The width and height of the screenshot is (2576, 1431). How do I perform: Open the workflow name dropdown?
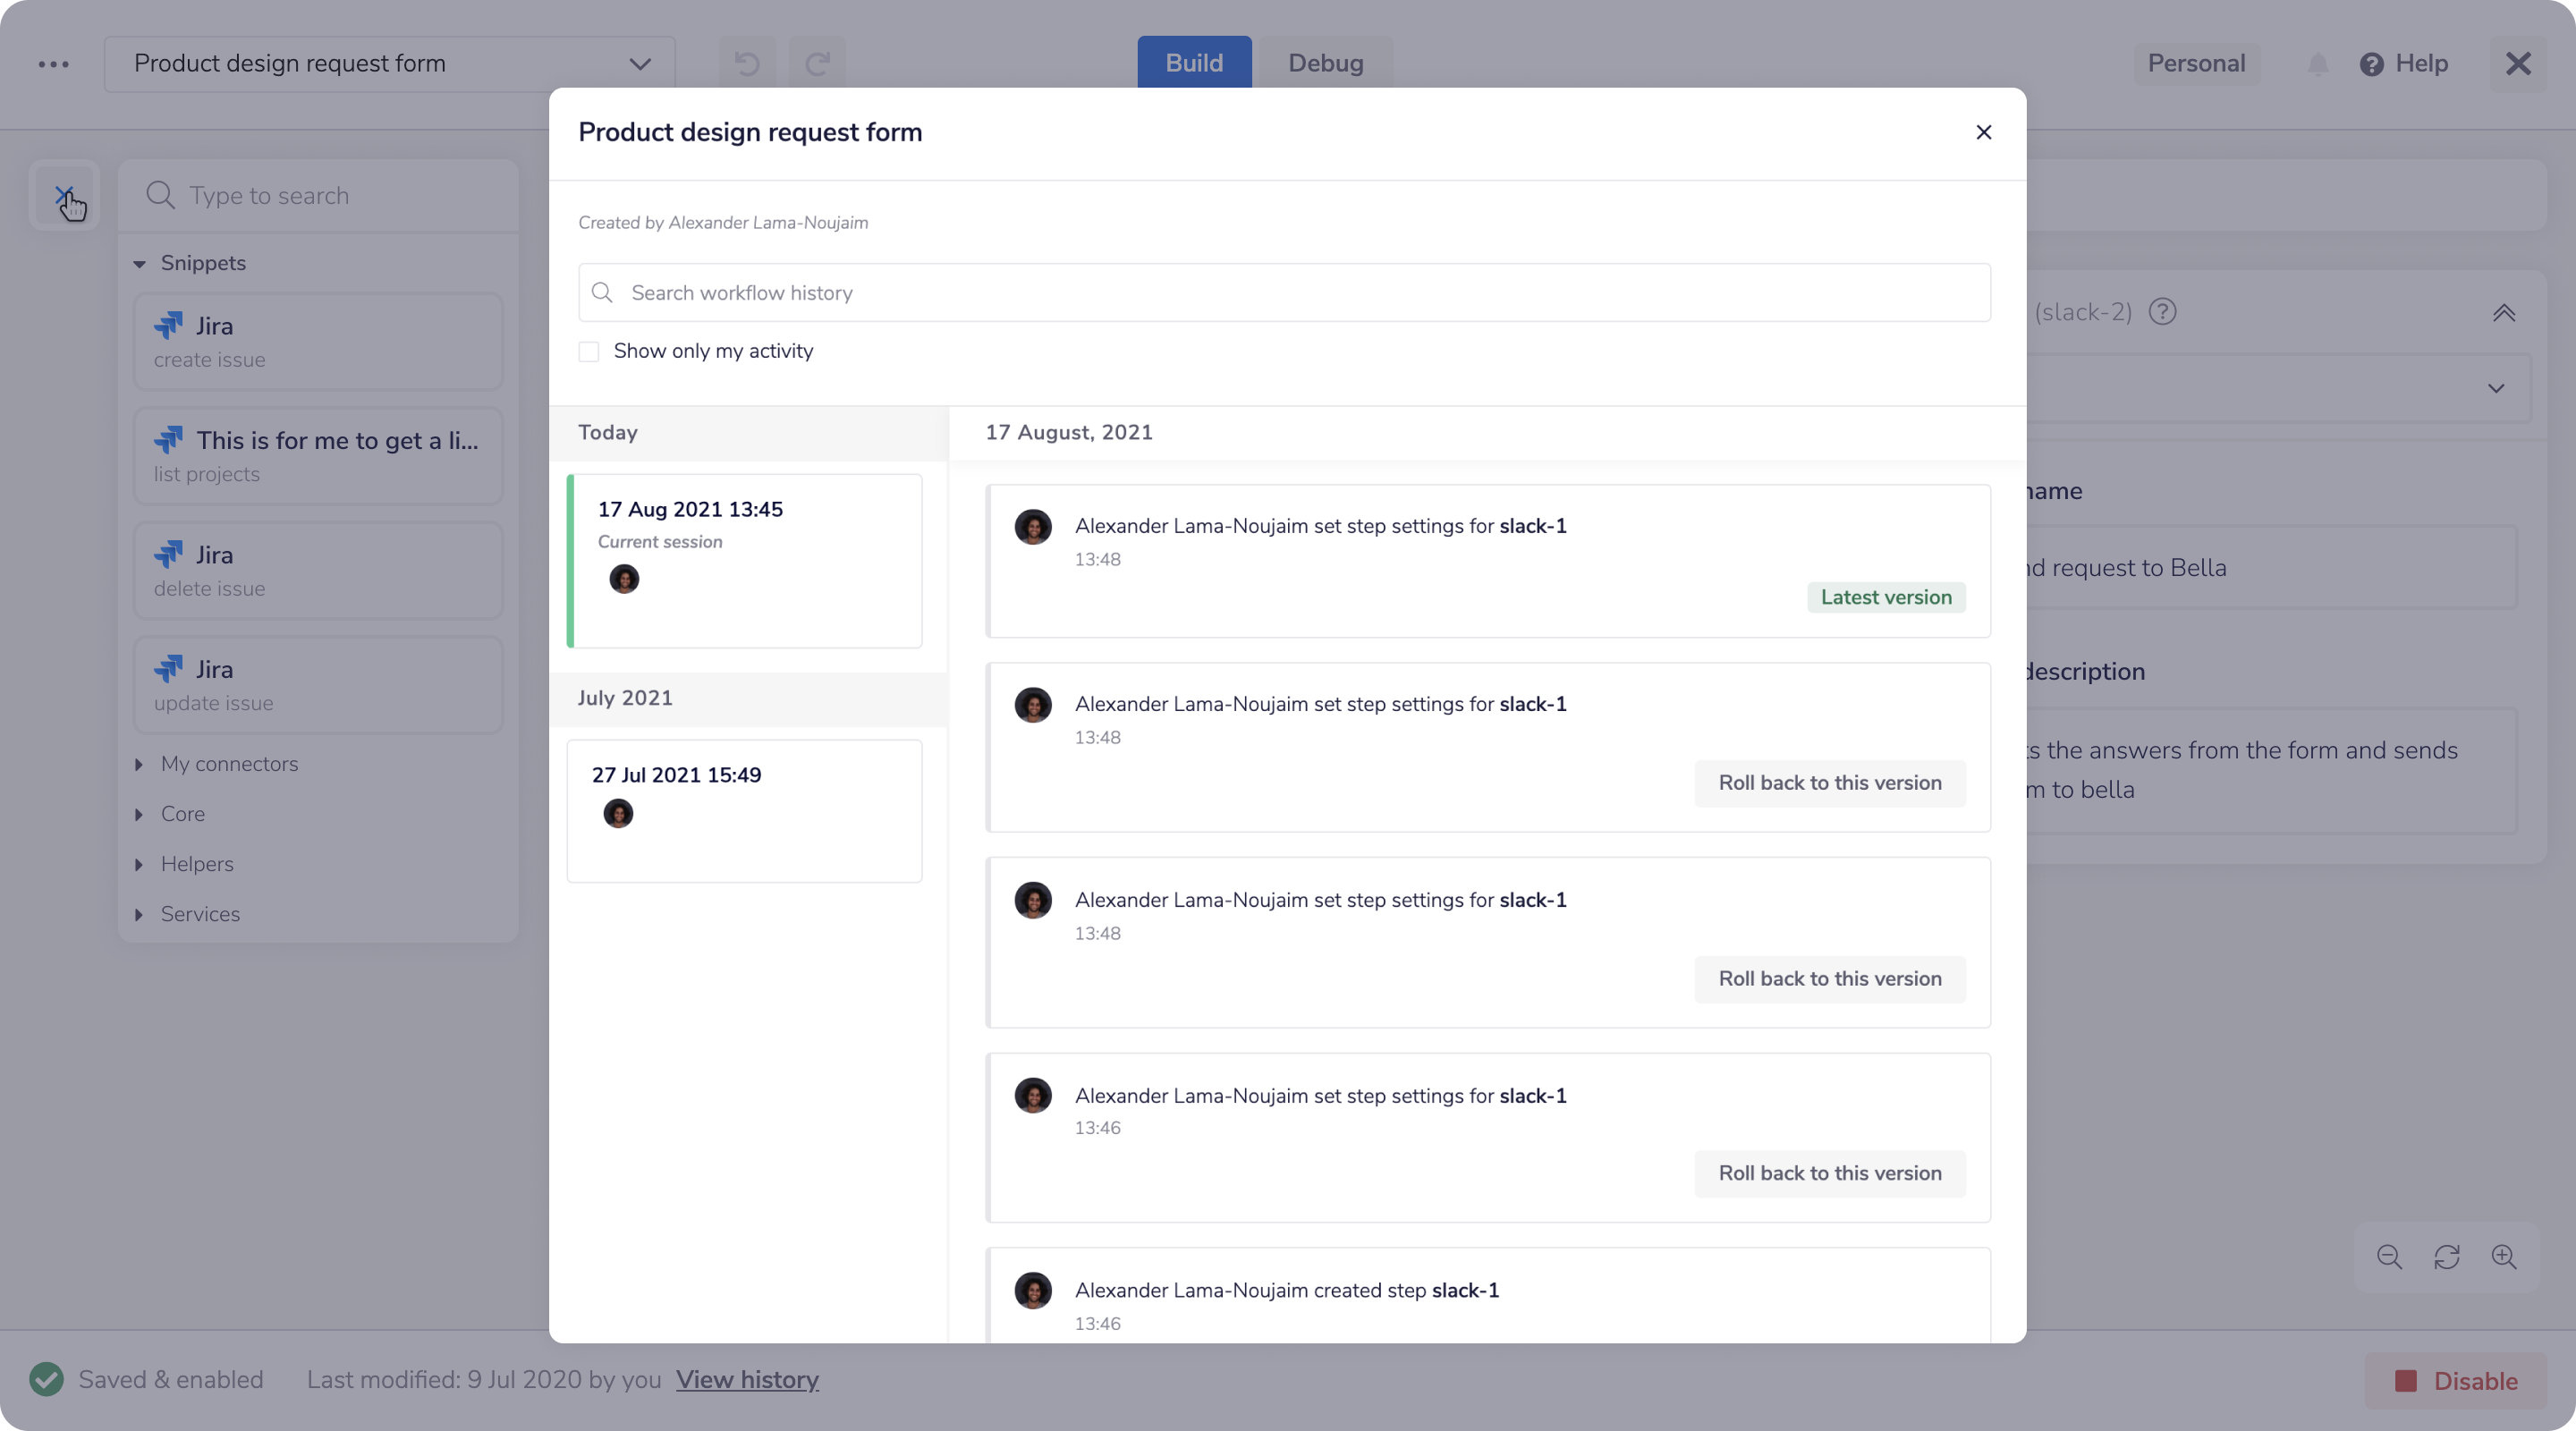point(390,64)
